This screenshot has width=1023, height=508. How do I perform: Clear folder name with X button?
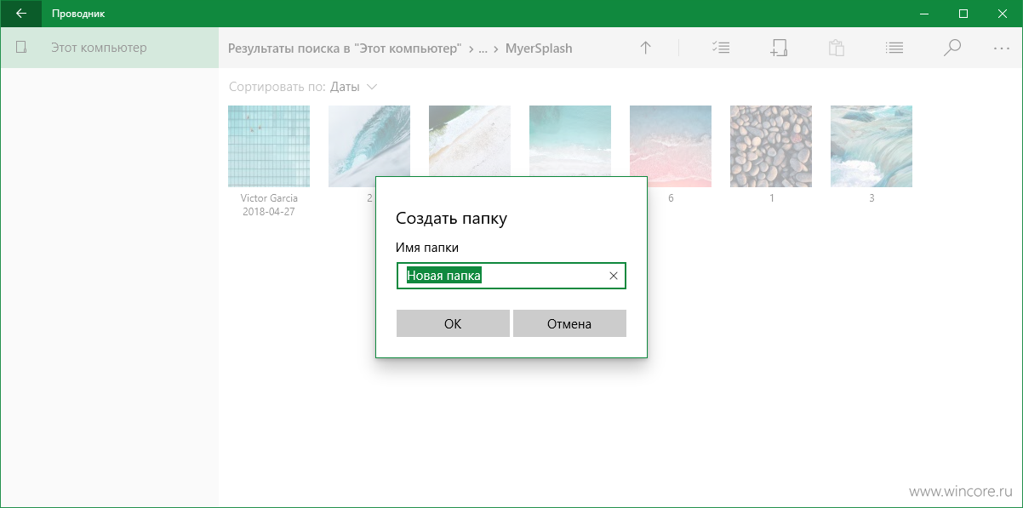coord(614,276)
